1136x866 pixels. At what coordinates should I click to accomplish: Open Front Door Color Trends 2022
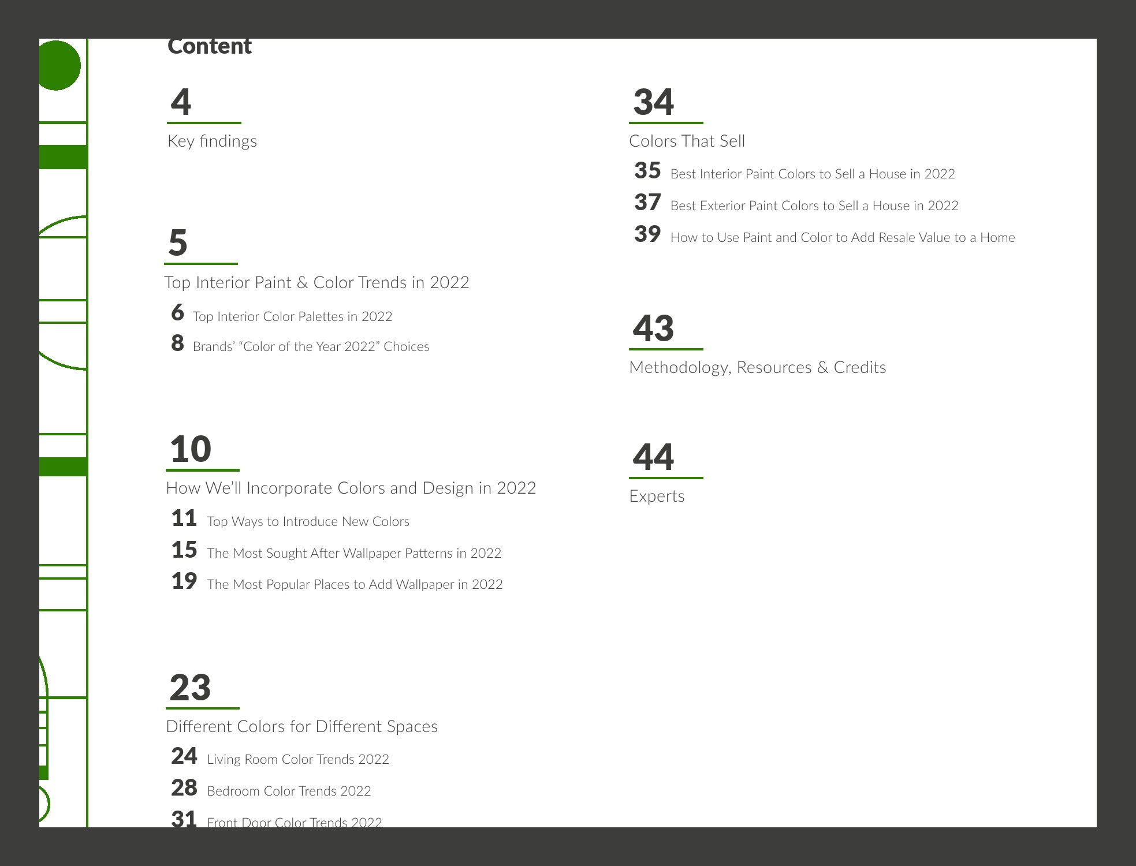pyautogui.click(x=295, y=822)
